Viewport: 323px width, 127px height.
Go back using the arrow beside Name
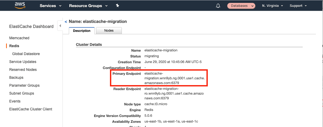(x=66, y=22)
